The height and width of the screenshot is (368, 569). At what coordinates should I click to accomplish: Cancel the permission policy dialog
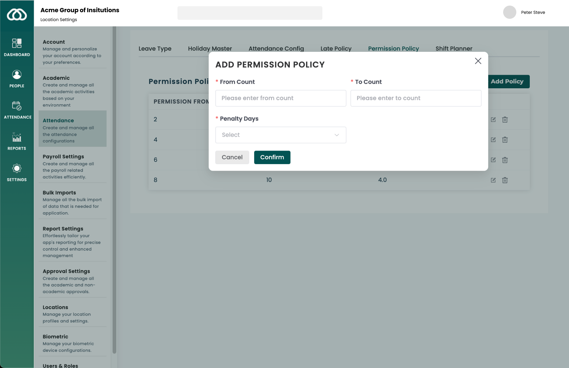pos(232,157)
